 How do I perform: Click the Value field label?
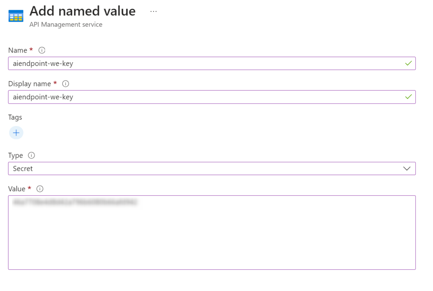(x=17, y=189)
